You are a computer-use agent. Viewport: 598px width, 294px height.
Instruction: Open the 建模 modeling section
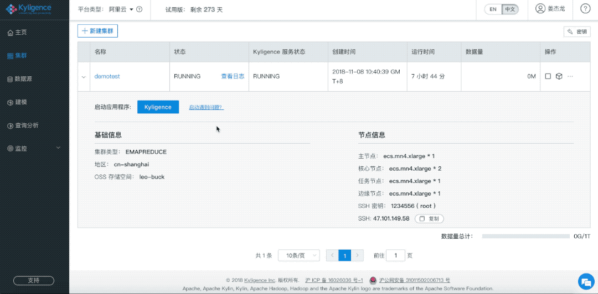(18, 102)
